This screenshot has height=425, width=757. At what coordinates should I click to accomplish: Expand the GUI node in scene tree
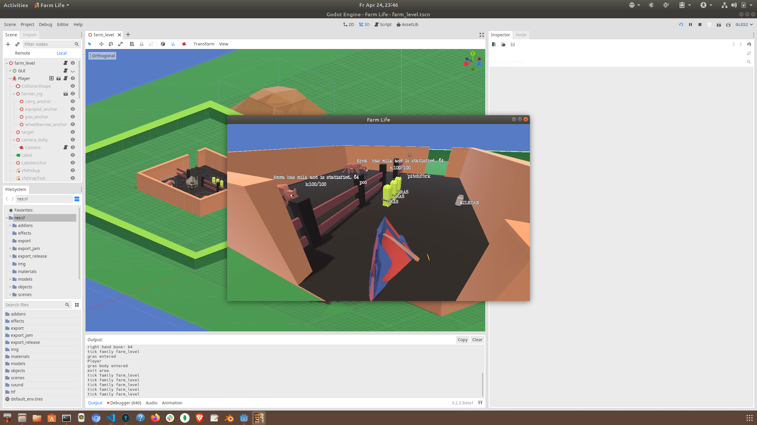[10, 71]
